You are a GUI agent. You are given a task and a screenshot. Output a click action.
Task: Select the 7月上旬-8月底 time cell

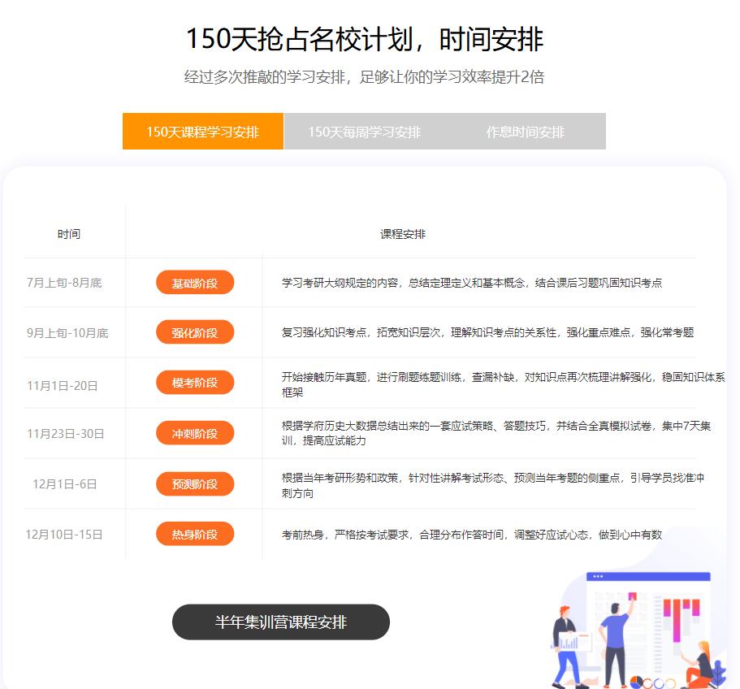pyautogui.click(x=64, y=283)
